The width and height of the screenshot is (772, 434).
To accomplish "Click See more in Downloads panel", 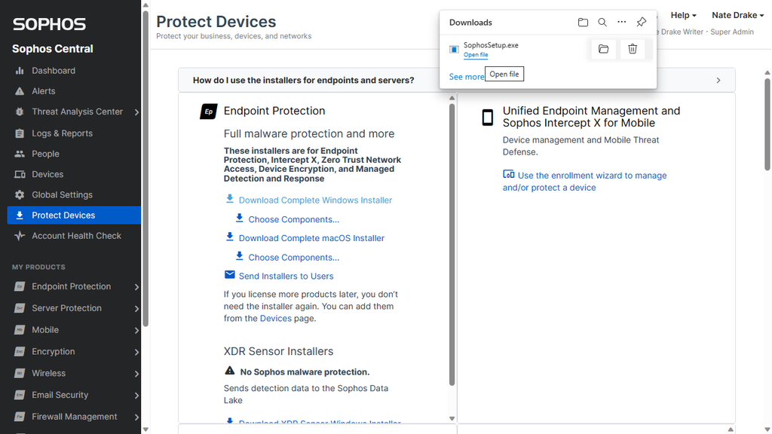I will pyautogui.click(x=466, y=77).
